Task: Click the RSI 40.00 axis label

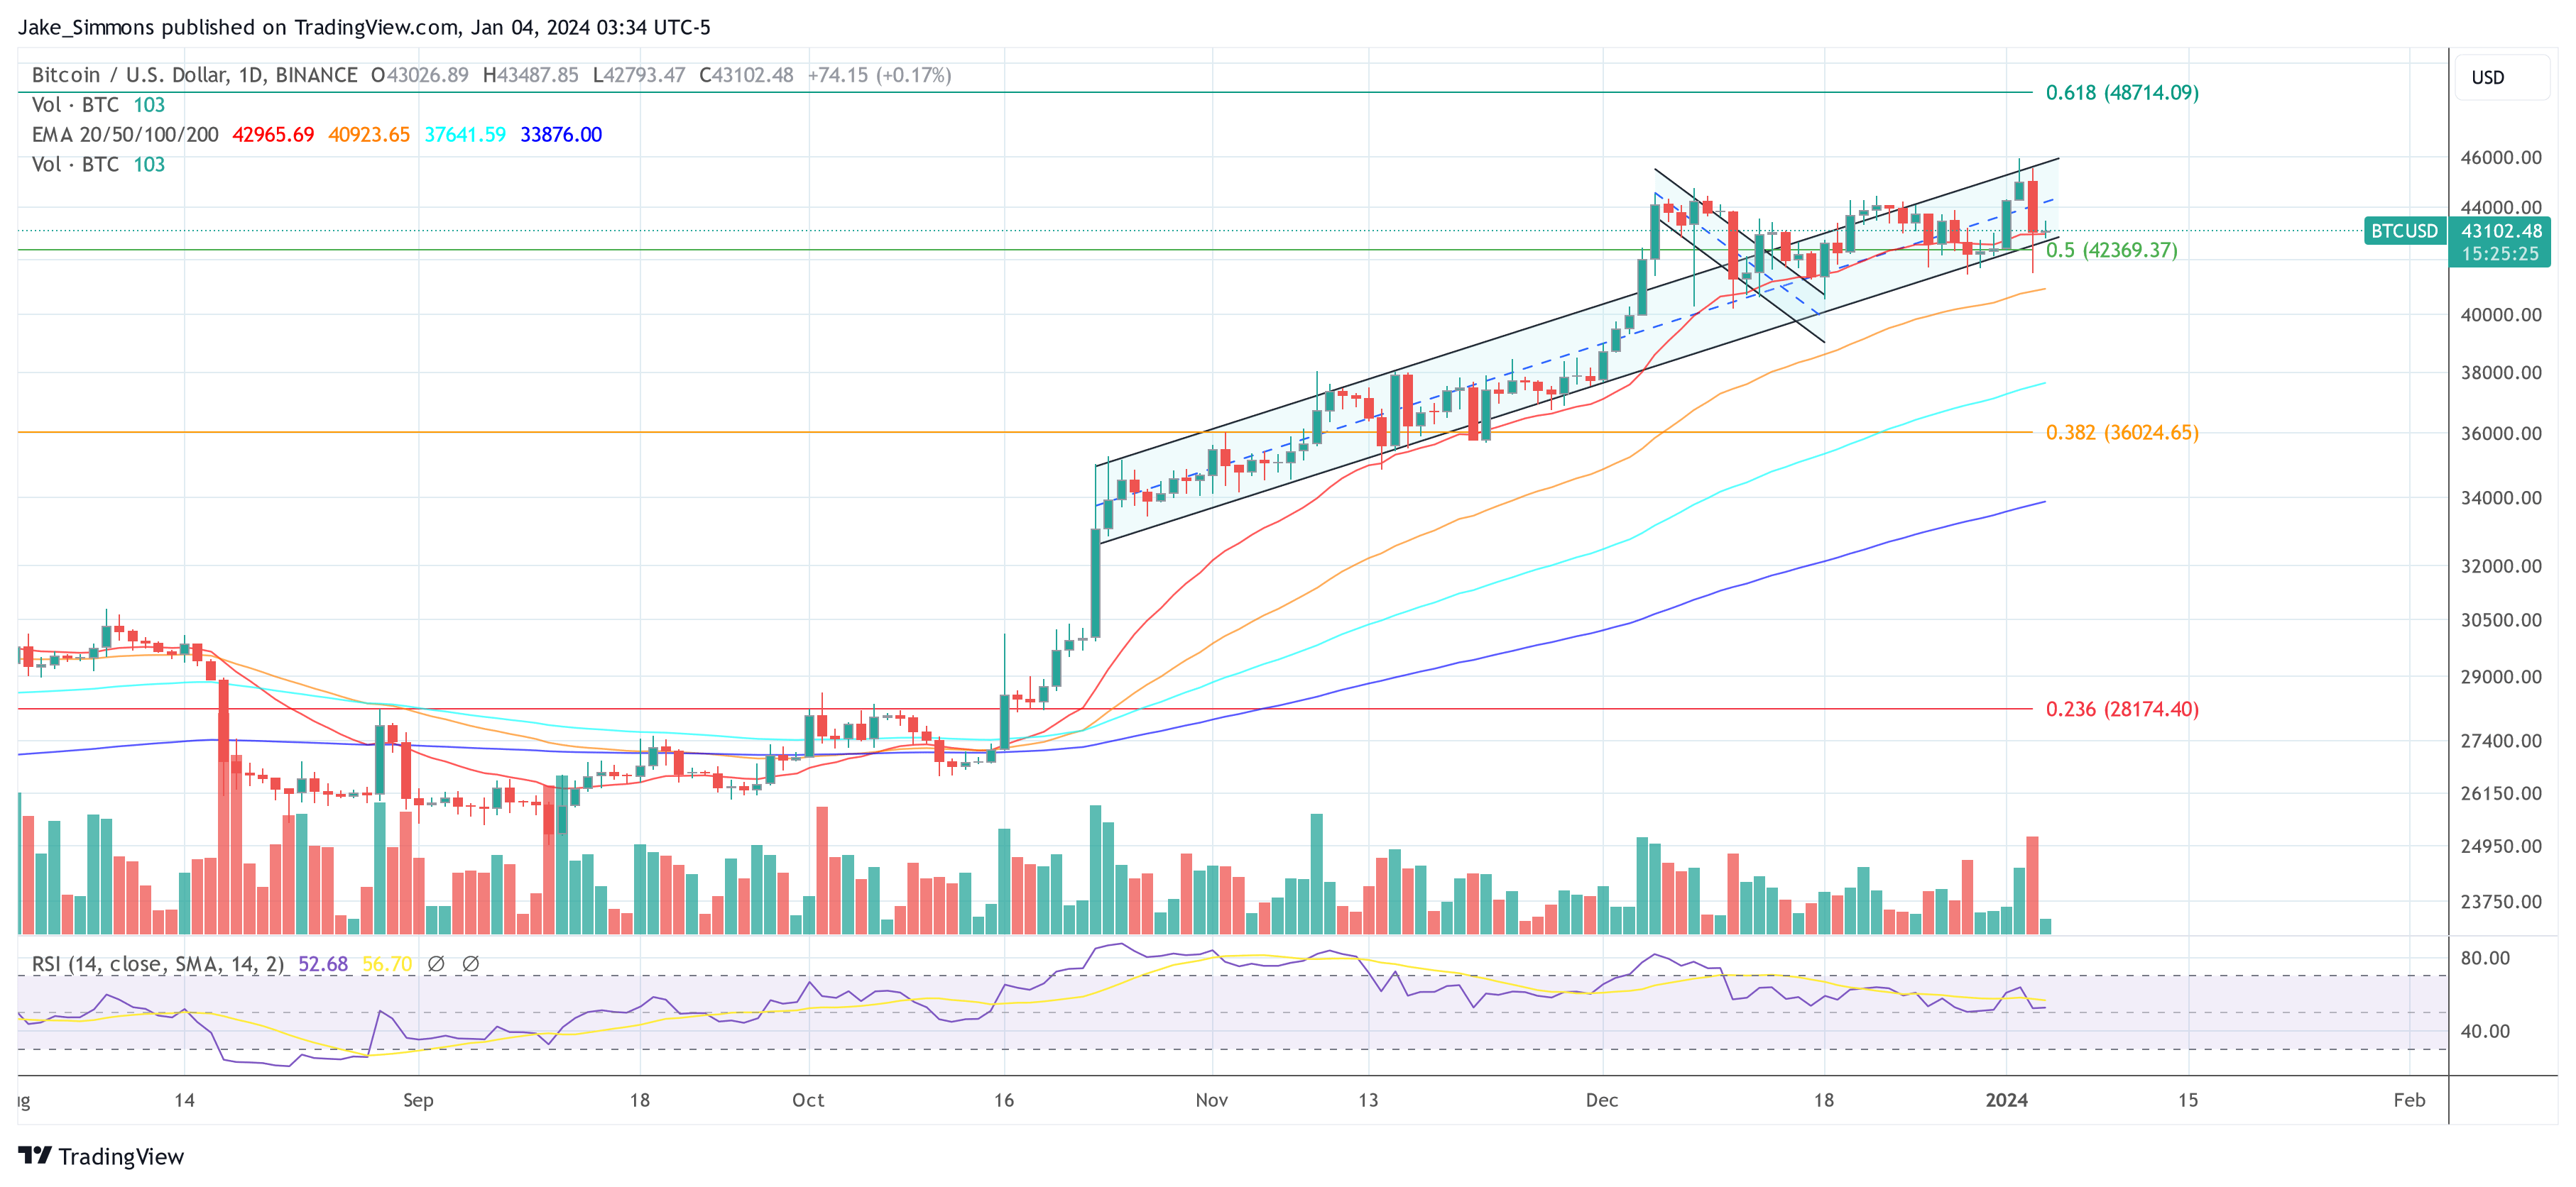Action: coord(2485,1031)
